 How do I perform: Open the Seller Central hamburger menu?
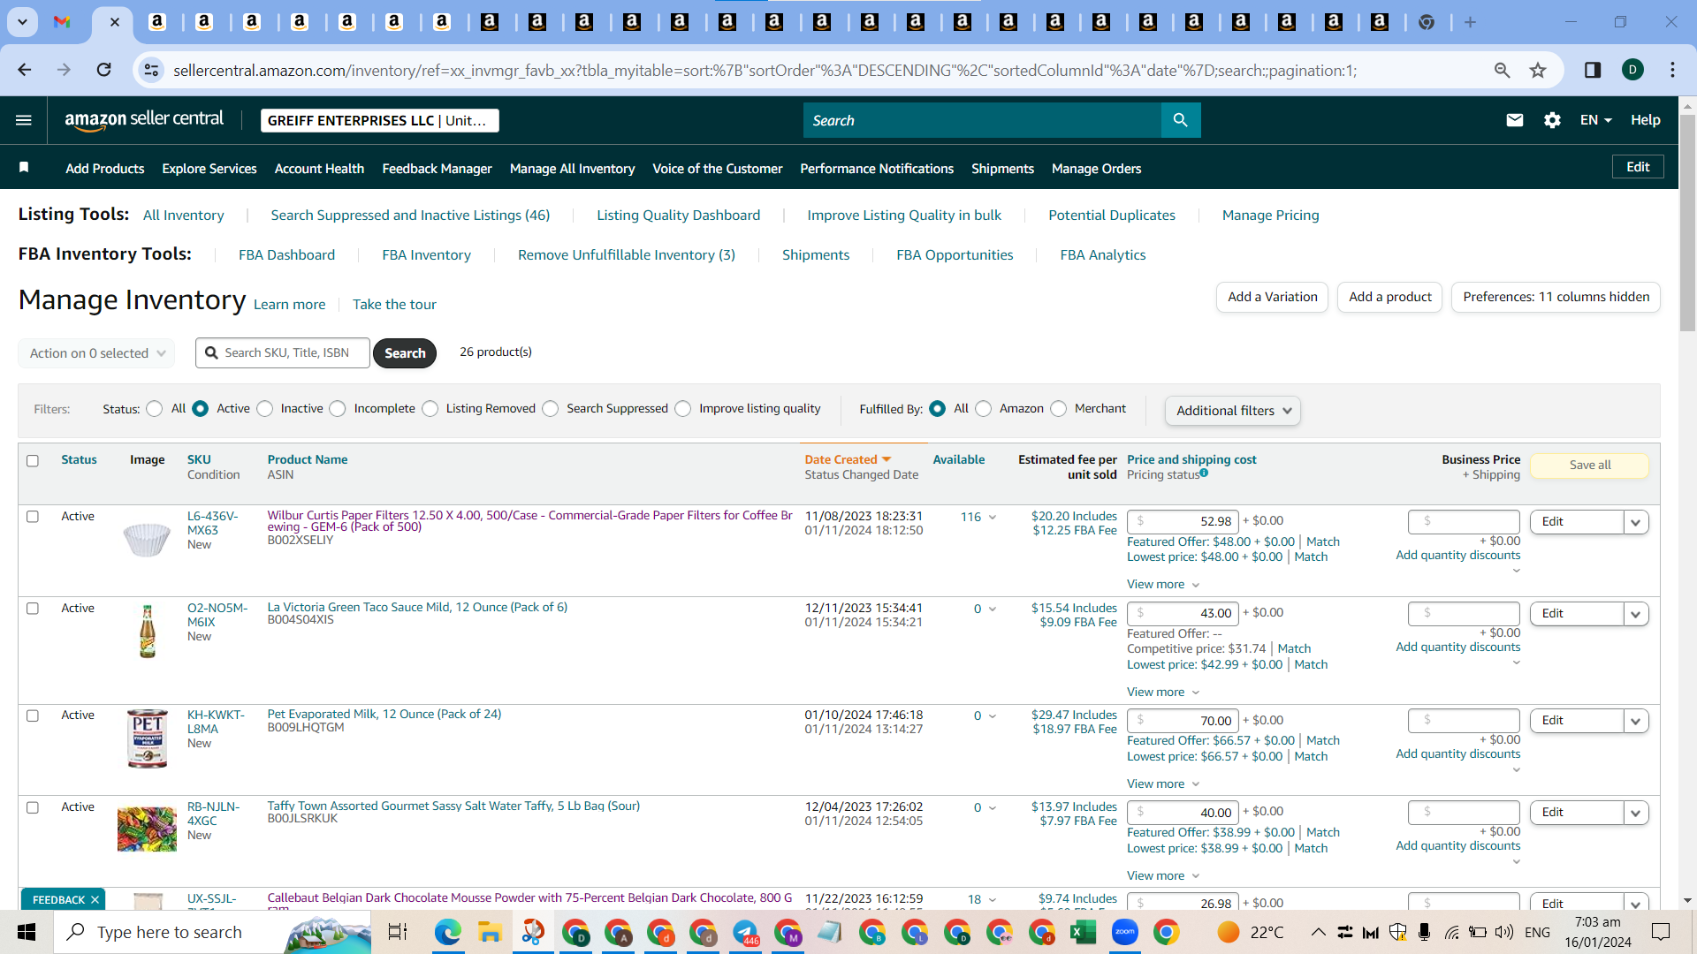coord(24,120)
